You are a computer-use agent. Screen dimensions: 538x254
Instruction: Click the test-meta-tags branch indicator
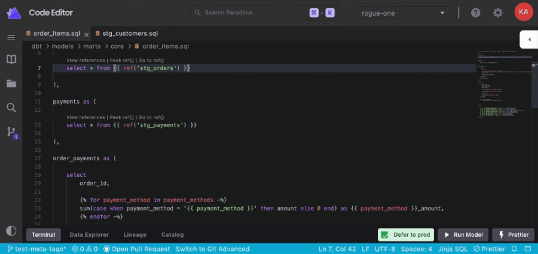click(37, 249)
